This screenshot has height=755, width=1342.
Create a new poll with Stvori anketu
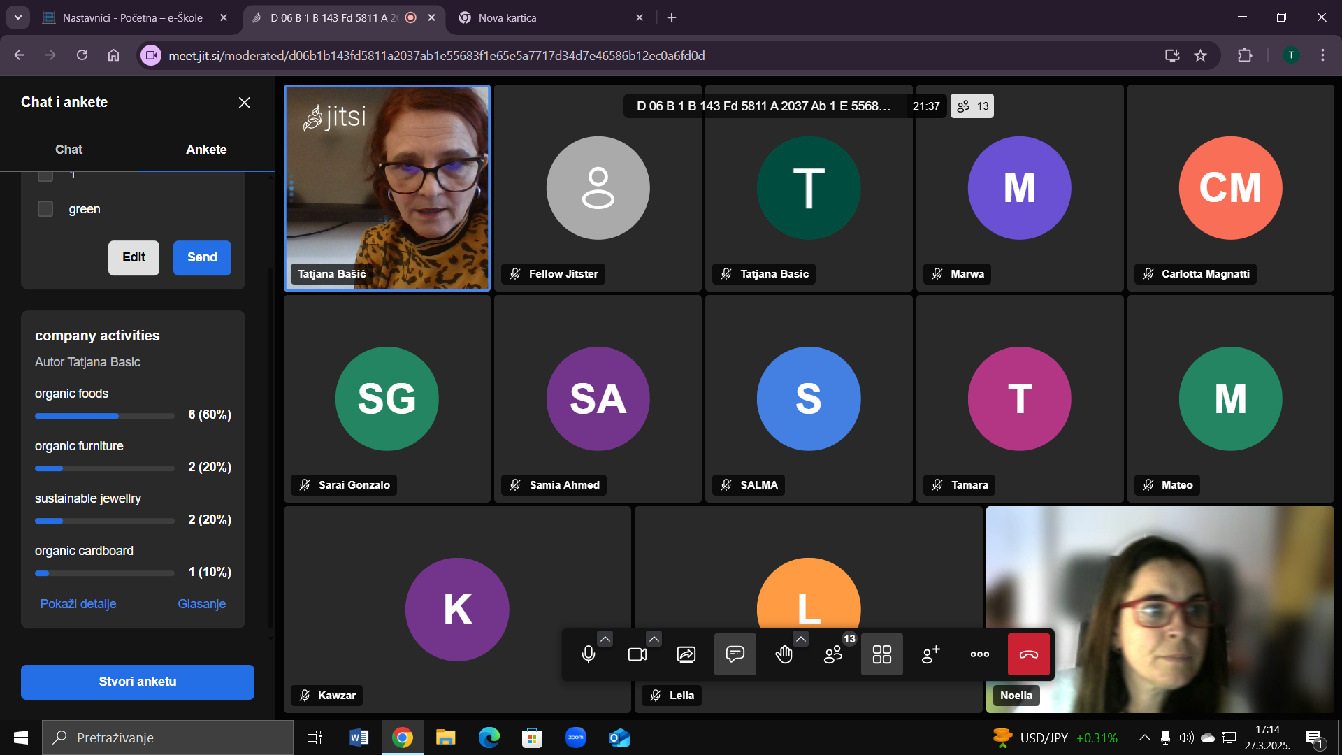pyautogui.click(x=138, y=682)
